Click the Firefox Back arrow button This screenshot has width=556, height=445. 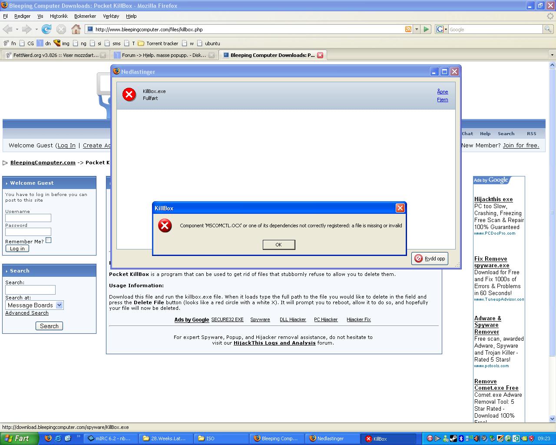pyautogui.click(x=7, y=29)
